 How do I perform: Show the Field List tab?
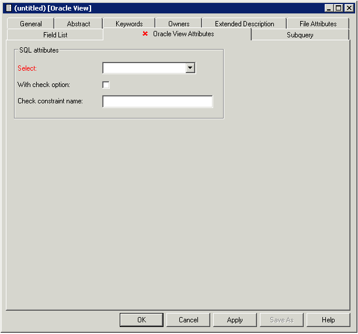point(55,35)
